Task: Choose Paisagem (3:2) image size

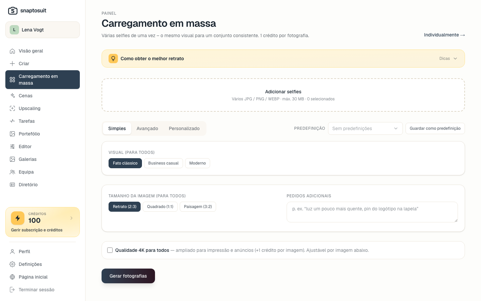Action: (198, 207)
